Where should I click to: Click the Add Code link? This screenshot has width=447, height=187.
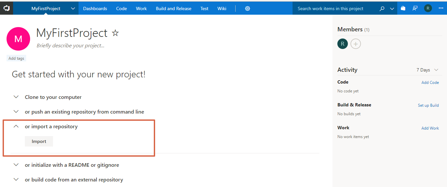[430, 83]
